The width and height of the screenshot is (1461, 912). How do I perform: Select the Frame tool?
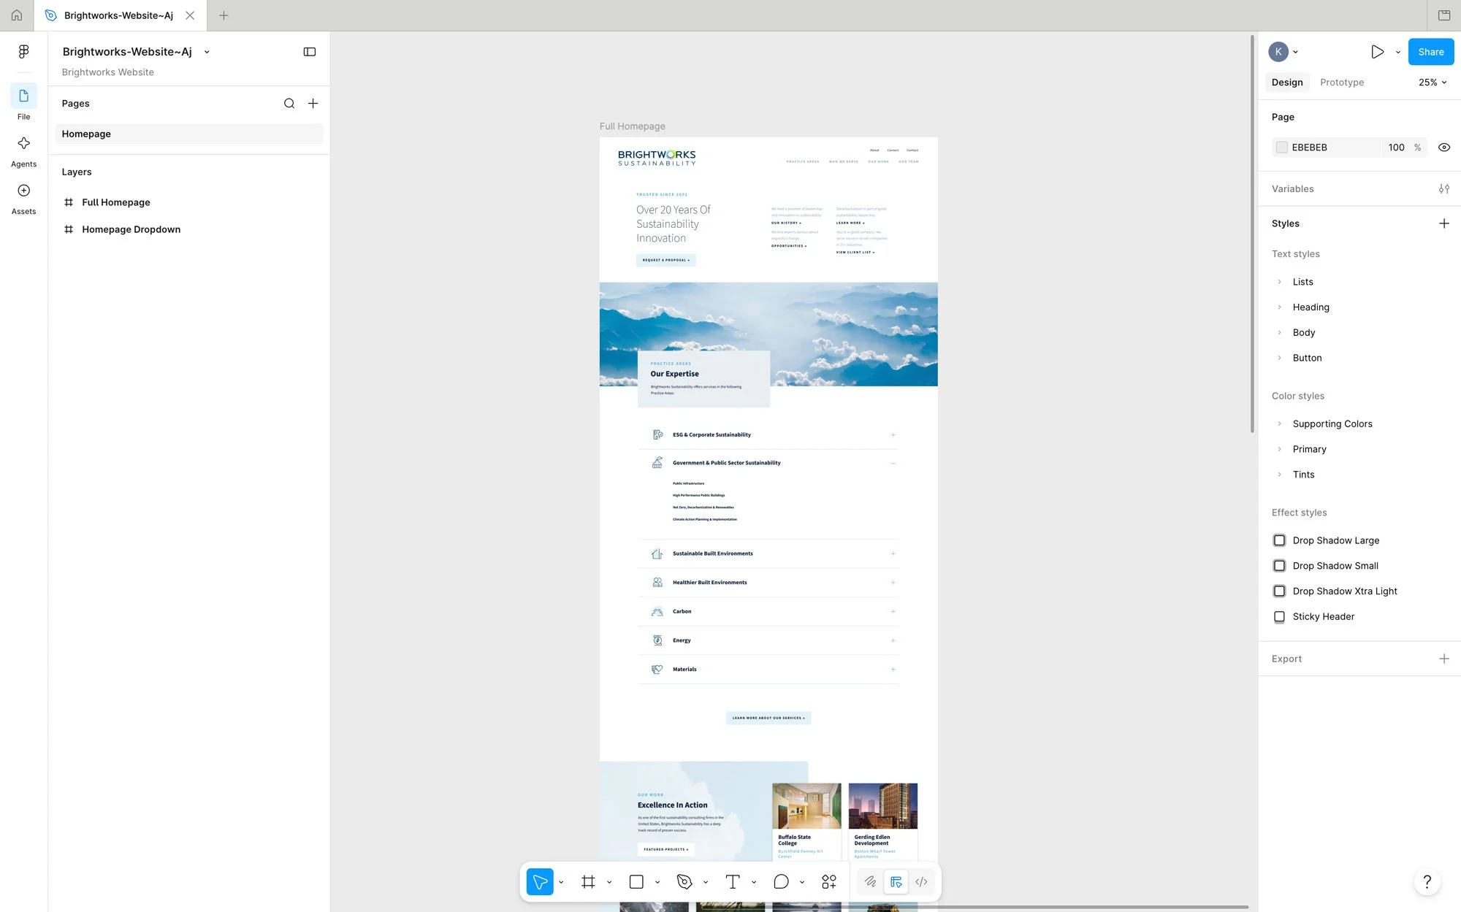[x=588, y=882]
